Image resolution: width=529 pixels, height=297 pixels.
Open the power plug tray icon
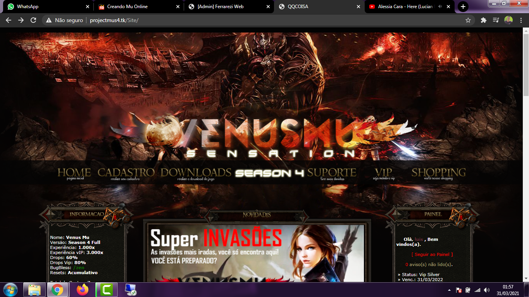(468, 290)
